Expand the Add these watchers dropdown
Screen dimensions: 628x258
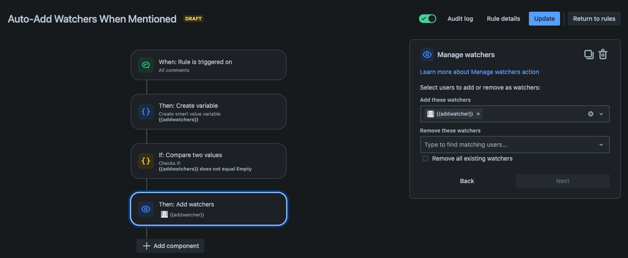601,114
